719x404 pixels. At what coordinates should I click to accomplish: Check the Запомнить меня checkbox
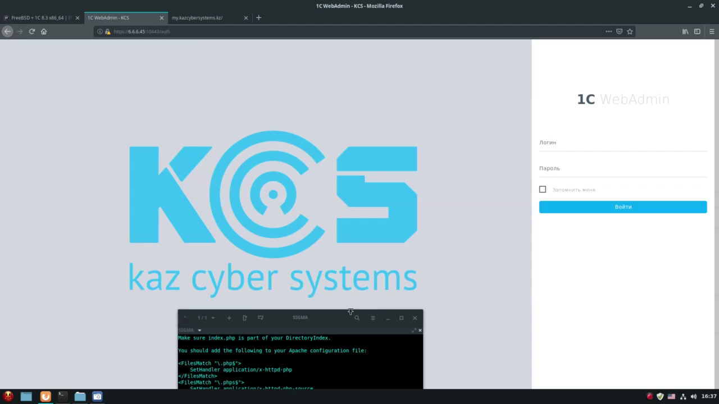coord(543,190)
